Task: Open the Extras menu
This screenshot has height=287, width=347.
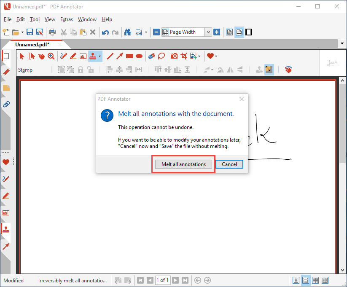Action: point(67,19)
